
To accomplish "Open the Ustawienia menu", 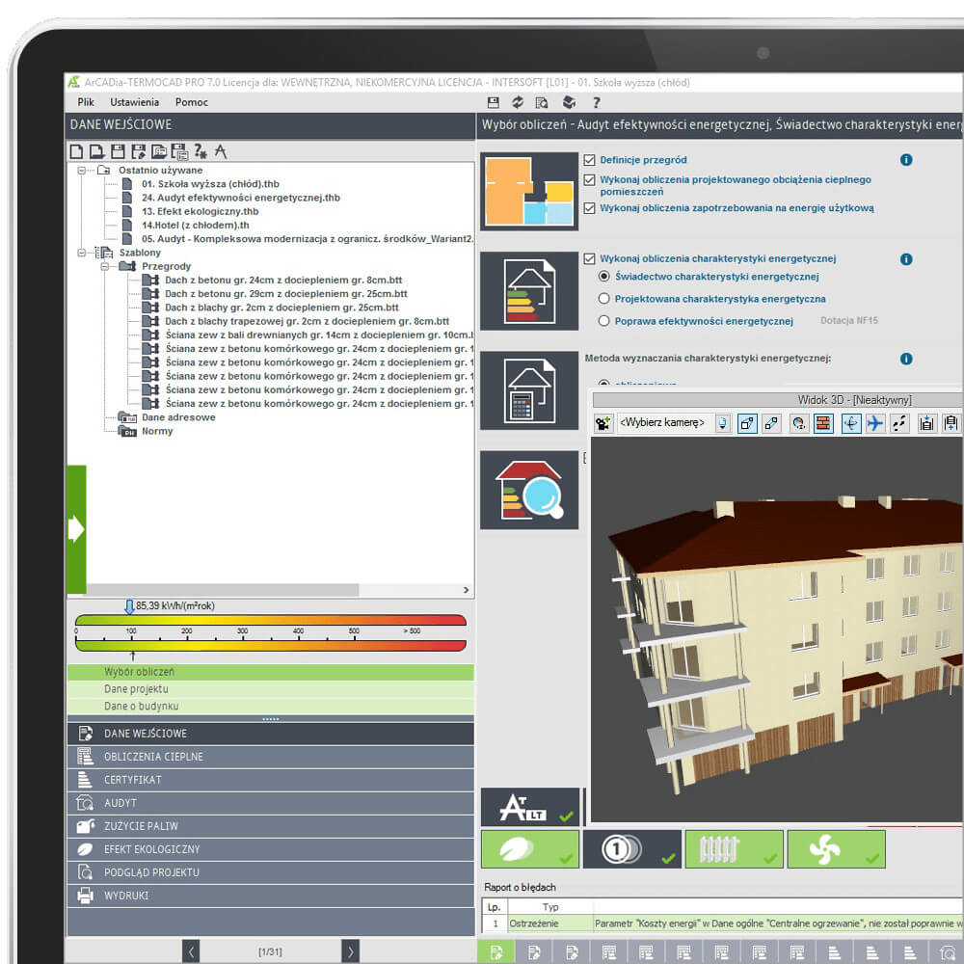I will (x=135, y=103).
